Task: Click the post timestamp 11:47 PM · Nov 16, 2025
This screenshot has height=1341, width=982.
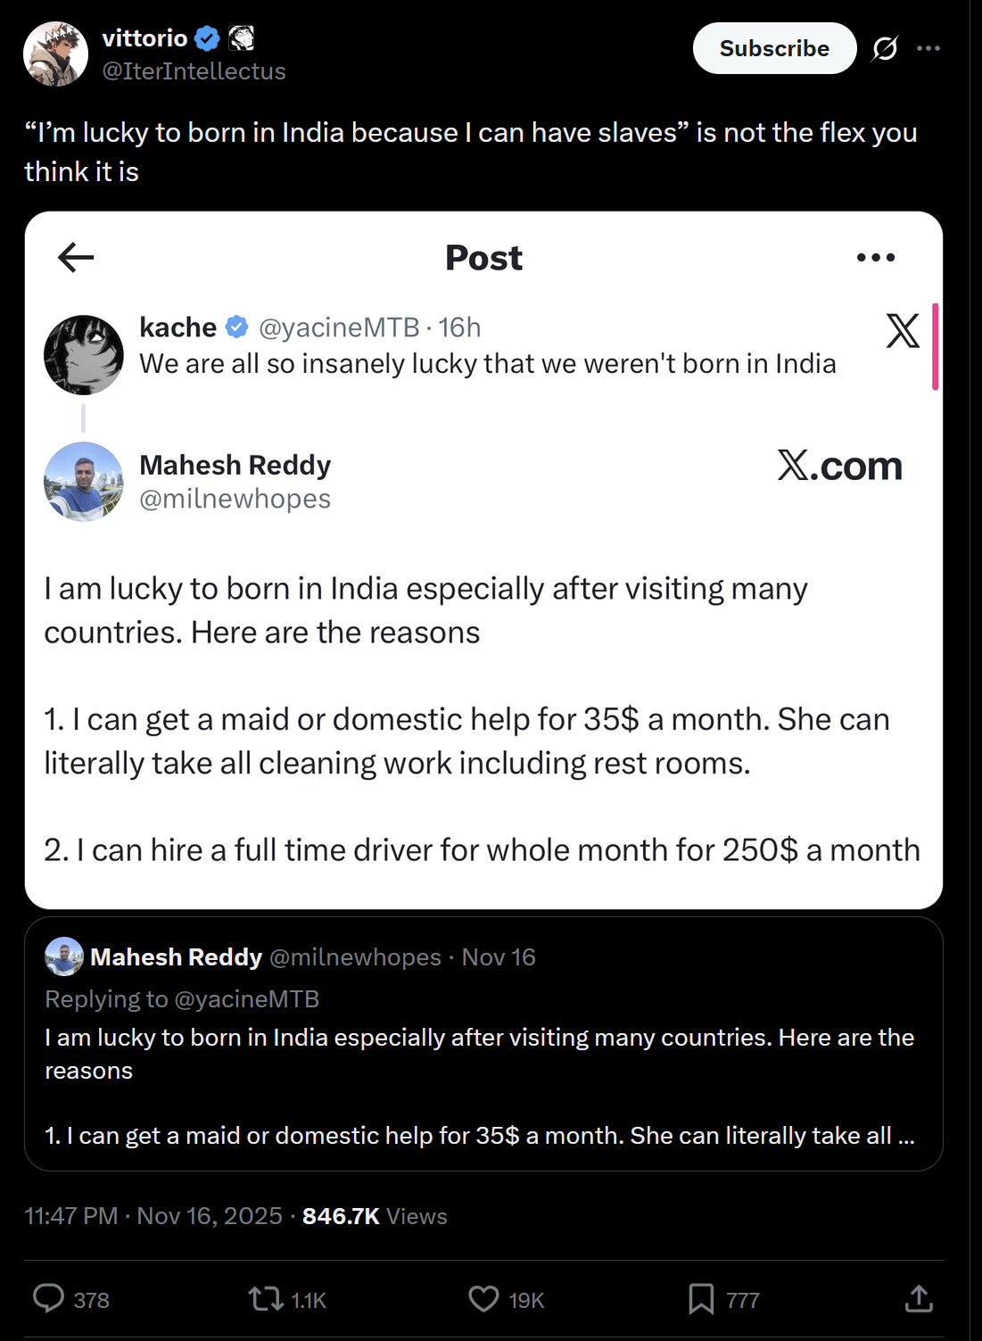Action: point(153,1216)
